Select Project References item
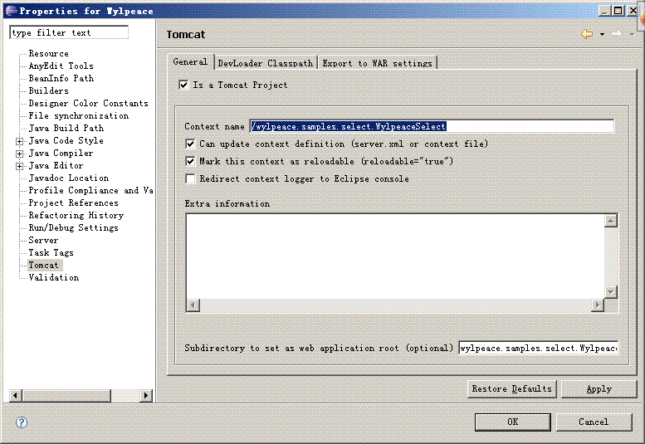Screen dimensions: 645x444 (x=73, y=202)
